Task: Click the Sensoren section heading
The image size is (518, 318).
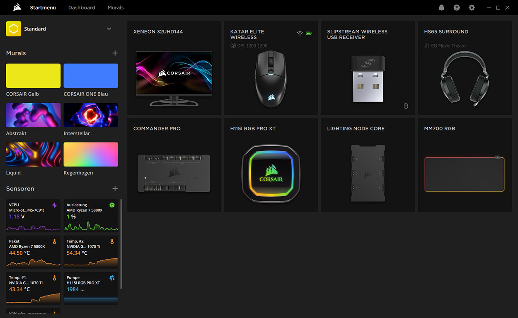Action: coord(20,188)
